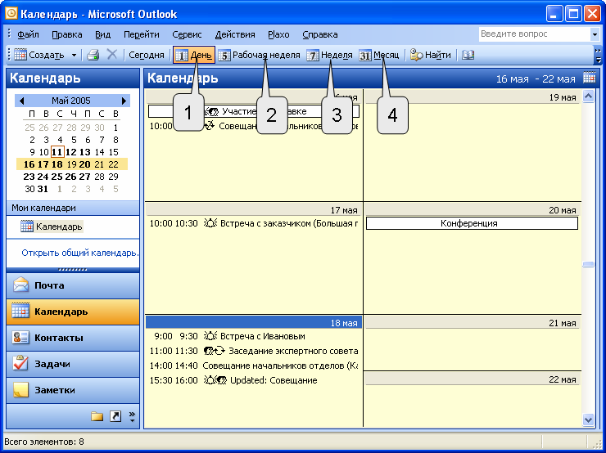This screenshot has width=606, height=453.
Task: Click the Мои календари group header
Action: pyautogui.click(x=73, y=208)
